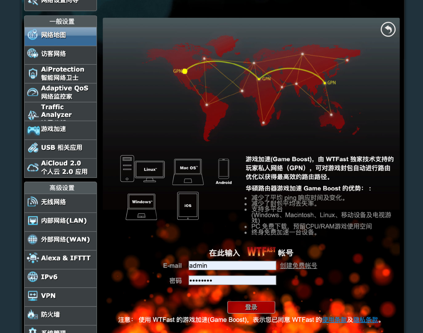Viewport: 423px width, 333px height.
Task: Open 网络地图 from the sidebar
Action: click(x=61, y=36)
